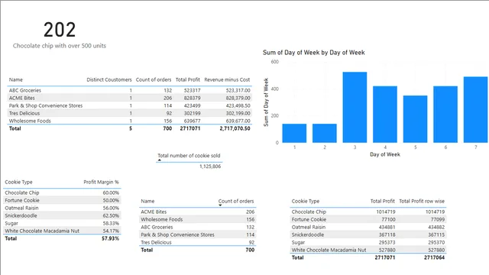
Task: Select the bar for Day of Week 4
Action: click(x=385, y=114)
